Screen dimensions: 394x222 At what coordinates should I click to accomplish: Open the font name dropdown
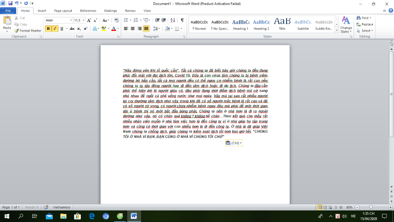tap(71, 20)
